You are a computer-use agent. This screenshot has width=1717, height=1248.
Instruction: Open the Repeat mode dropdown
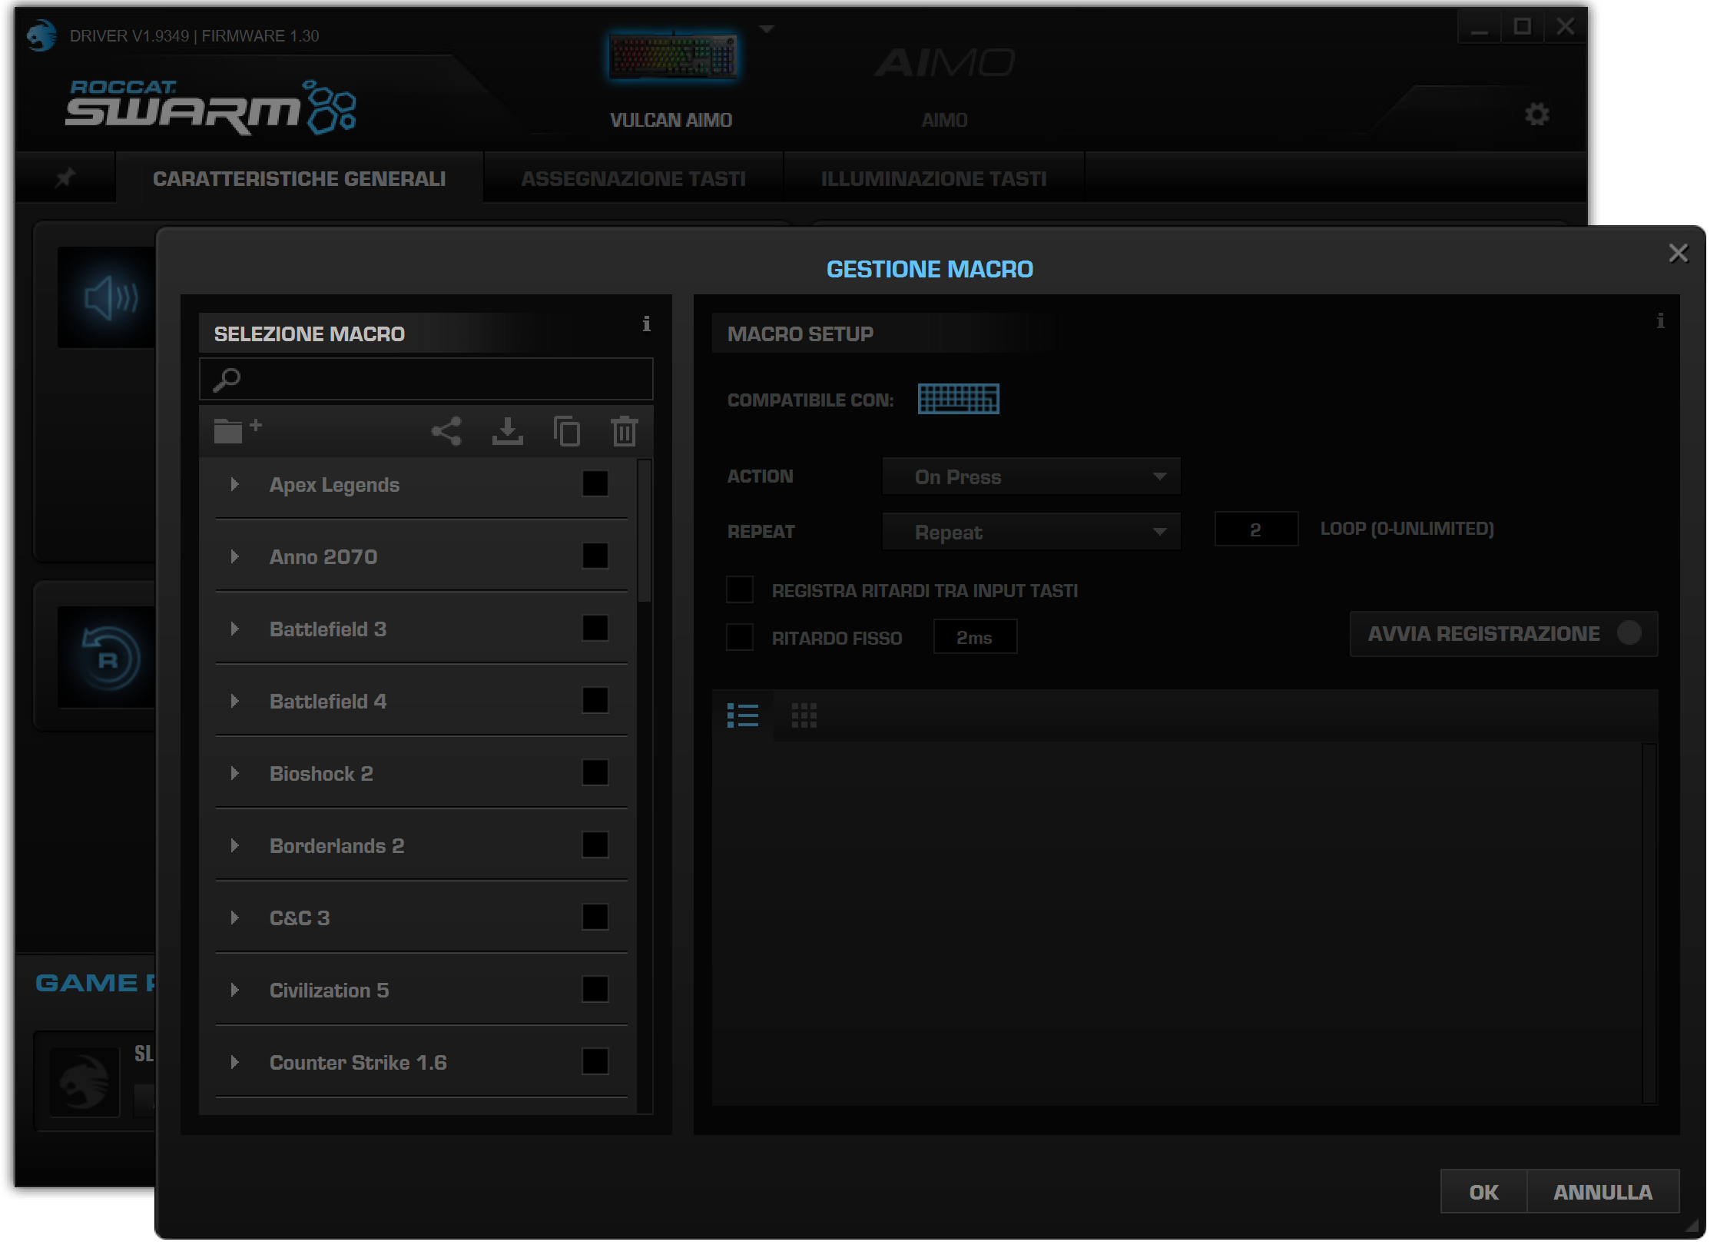coord(1032,532)
